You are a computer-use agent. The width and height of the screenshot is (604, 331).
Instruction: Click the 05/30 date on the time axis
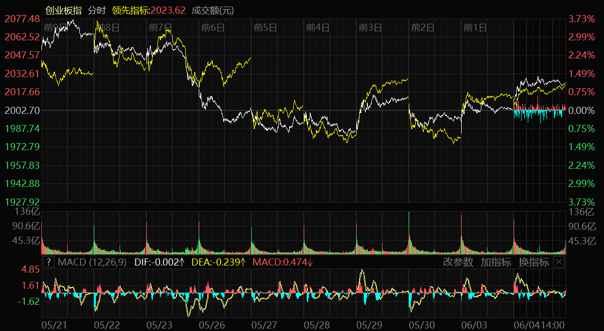click(421, 325)
